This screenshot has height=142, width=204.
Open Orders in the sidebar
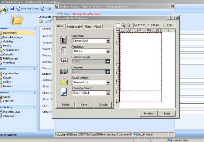tap(7, 82)
